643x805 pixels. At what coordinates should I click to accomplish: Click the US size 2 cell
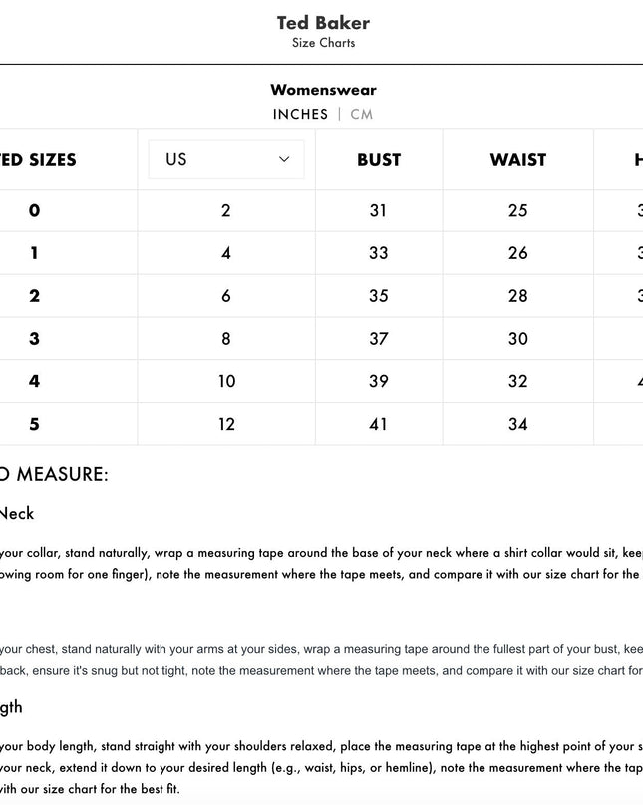point(224,211)
